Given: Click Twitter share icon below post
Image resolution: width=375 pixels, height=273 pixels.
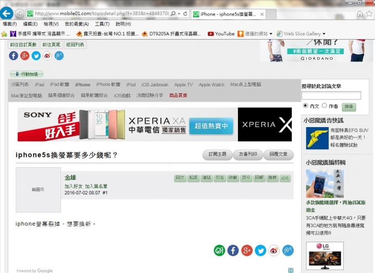Looking at the screenshot, I should [260, 251].
